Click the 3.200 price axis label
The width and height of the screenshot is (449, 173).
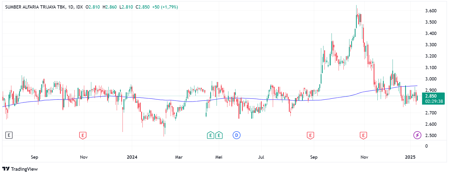coord(431,56)
